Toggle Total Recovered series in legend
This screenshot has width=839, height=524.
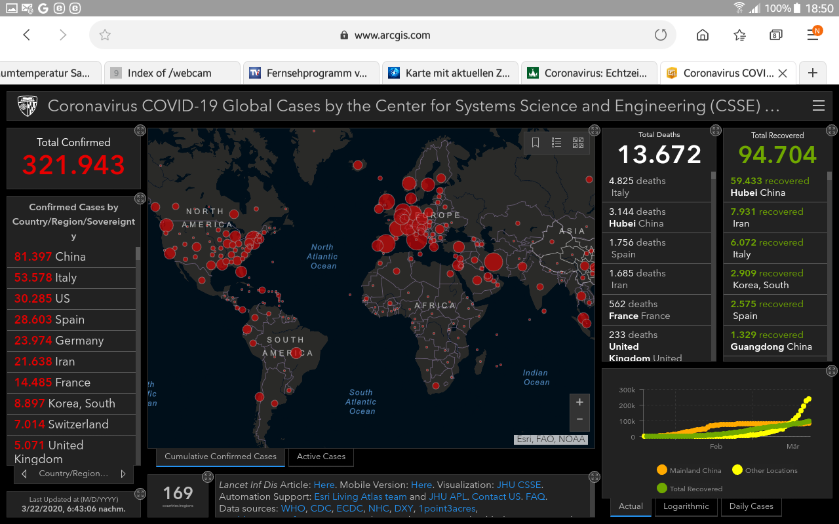tap(689, 489)
